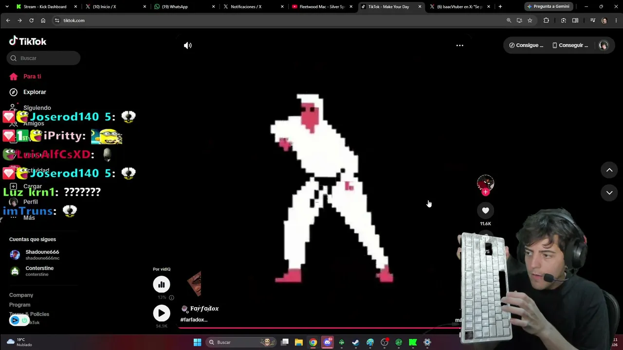Click the Consigue monedas button
The height and width of the screenshot is (350, 623).
526,45
